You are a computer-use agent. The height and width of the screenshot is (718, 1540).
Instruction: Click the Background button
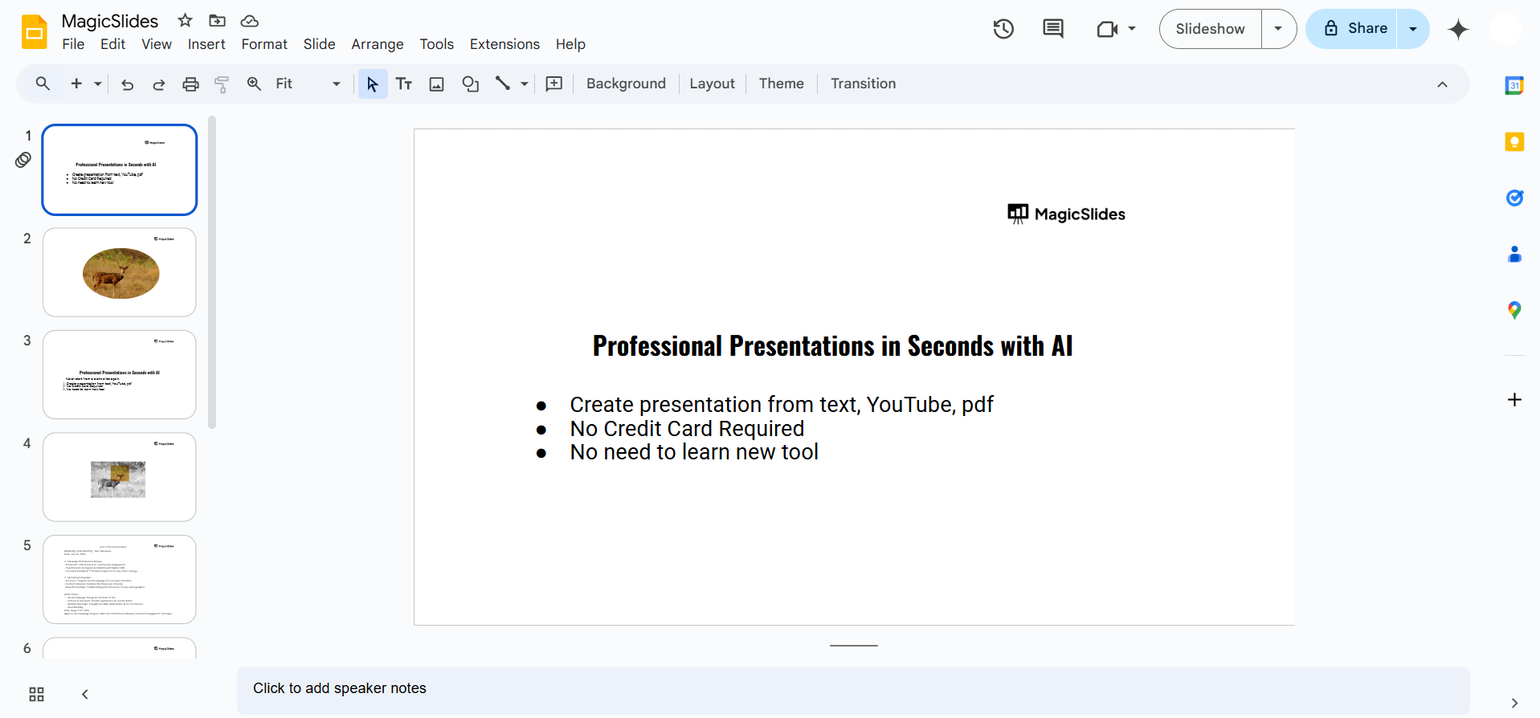(626, 84)
